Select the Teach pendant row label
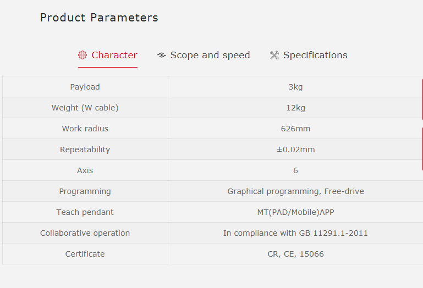 pos(85,212)
